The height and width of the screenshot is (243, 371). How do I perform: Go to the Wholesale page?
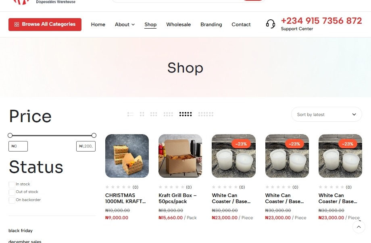pyautogui.click(x=178, y=25)
